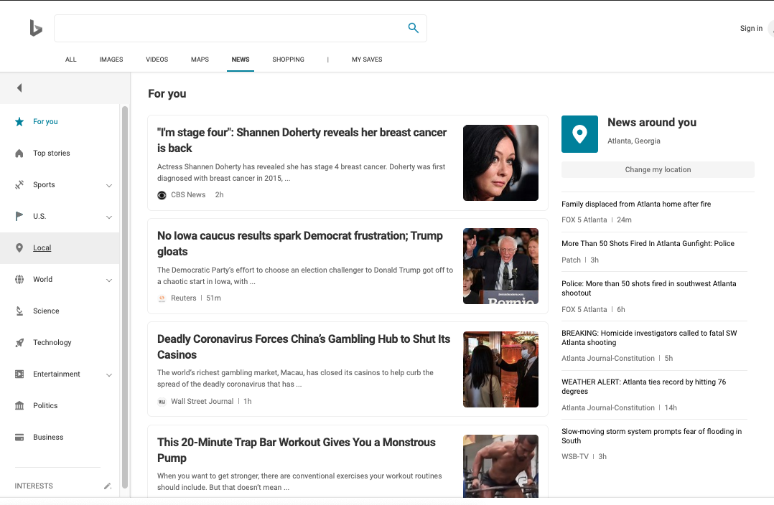Viewport: 774px width, 505px height.
Task: Click the magnifier search icon
Action: pos(413,28)
